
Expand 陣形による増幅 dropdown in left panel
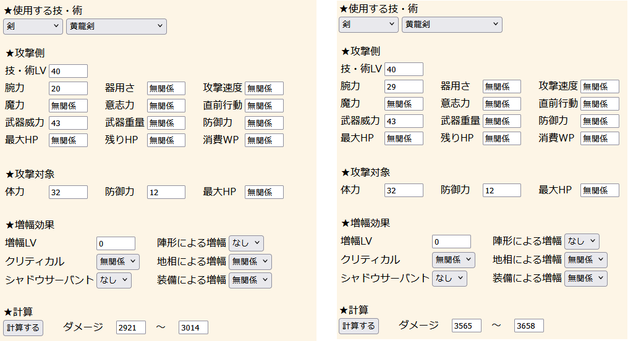tap(246, 243)
